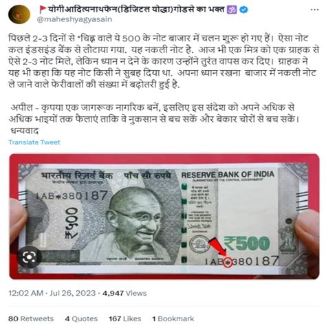Image resolution: width=326 pixels, height=326 pixels.
Task: Click the red arrow pointing at serial
Action: tap(217, 247)
